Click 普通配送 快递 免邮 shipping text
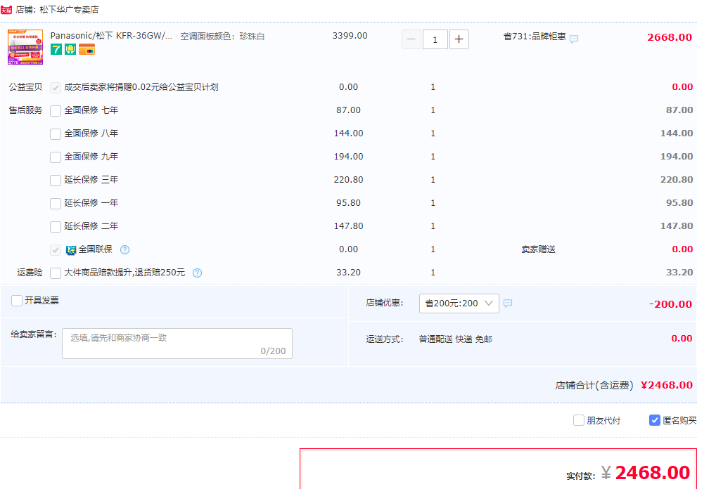 tap(455, 339)
